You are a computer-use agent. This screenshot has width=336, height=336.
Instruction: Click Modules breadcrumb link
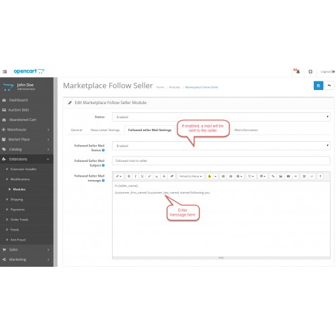pos(175,87)
